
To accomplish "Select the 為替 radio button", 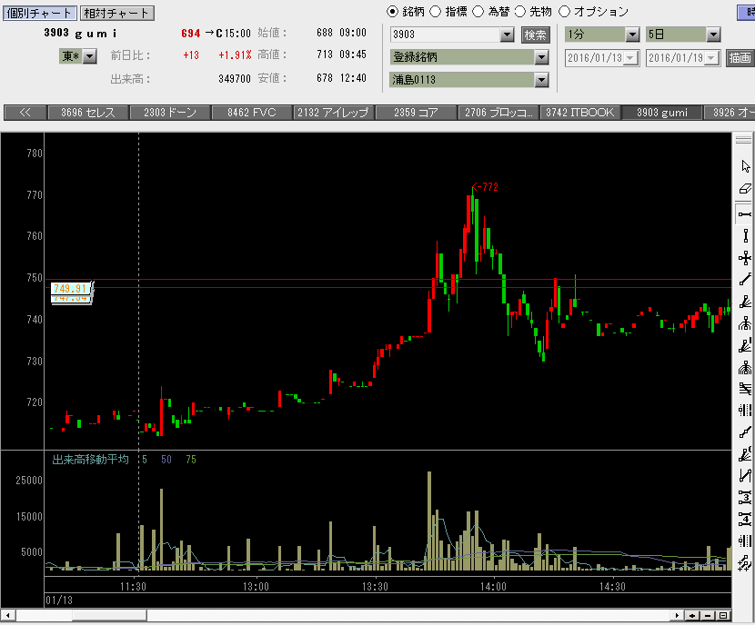I will pos(478,12).
